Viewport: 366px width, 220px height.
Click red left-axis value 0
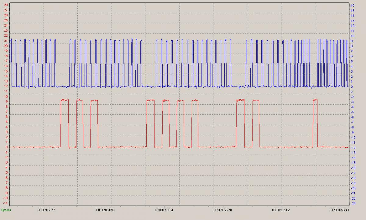(7, 147)
